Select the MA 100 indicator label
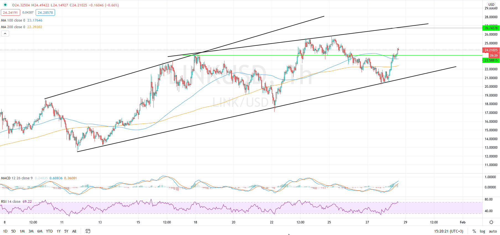The image size is (500, 235). click(13, 20)
